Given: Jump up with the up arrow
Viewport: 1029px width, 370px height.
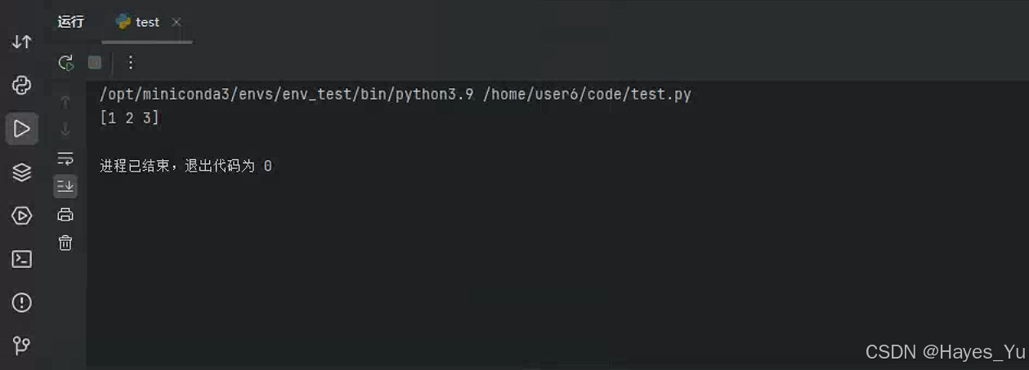Looking at the screenshot, I should 65,102.
